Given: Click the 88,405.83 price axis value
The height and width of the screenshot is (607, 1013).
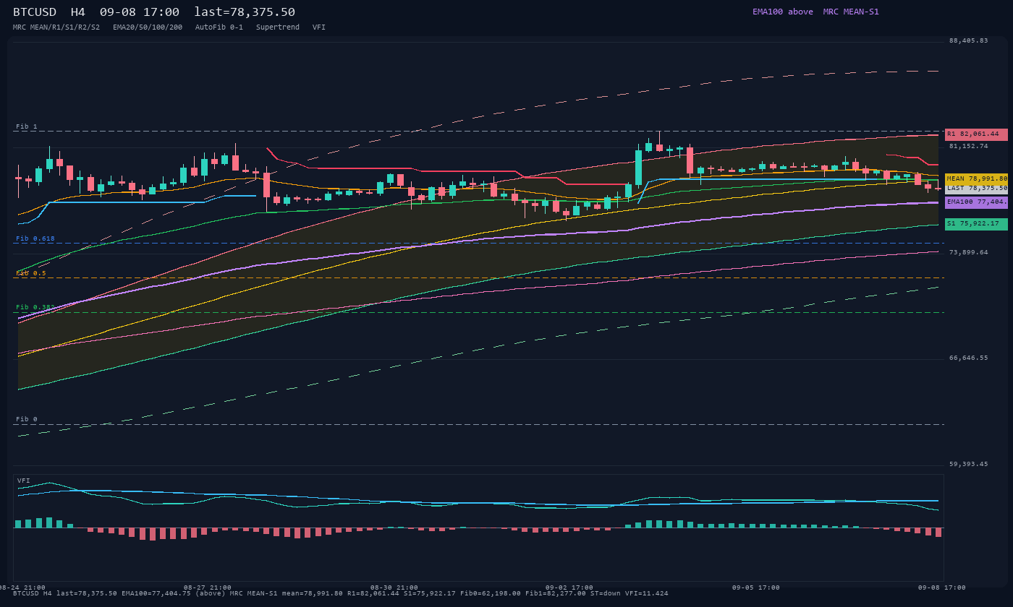Looking at the screenshot, I should click(968, 40).
